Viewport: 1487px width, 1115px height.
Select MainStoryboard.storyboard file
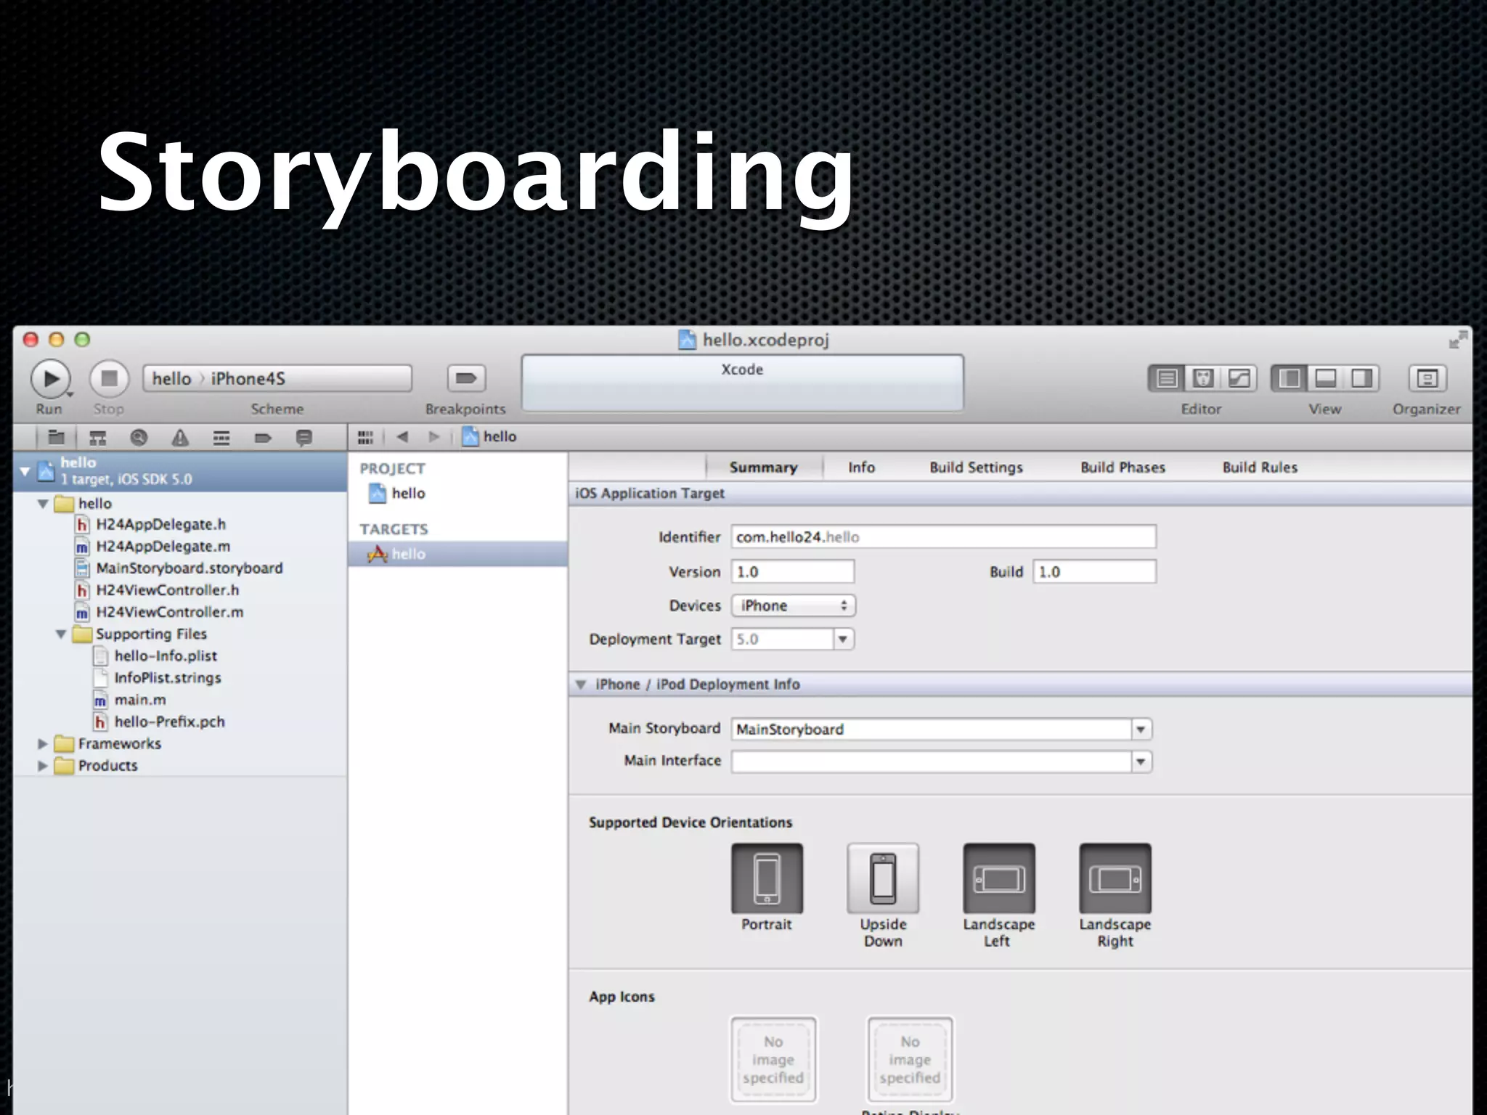point(189,568)
